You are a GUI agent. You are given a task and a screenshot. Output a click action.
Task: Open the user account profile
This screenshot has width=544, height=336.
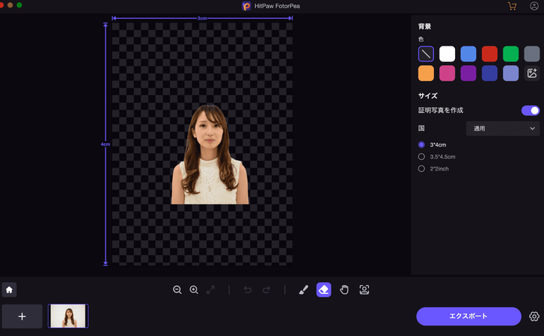(x=534, y=6)
